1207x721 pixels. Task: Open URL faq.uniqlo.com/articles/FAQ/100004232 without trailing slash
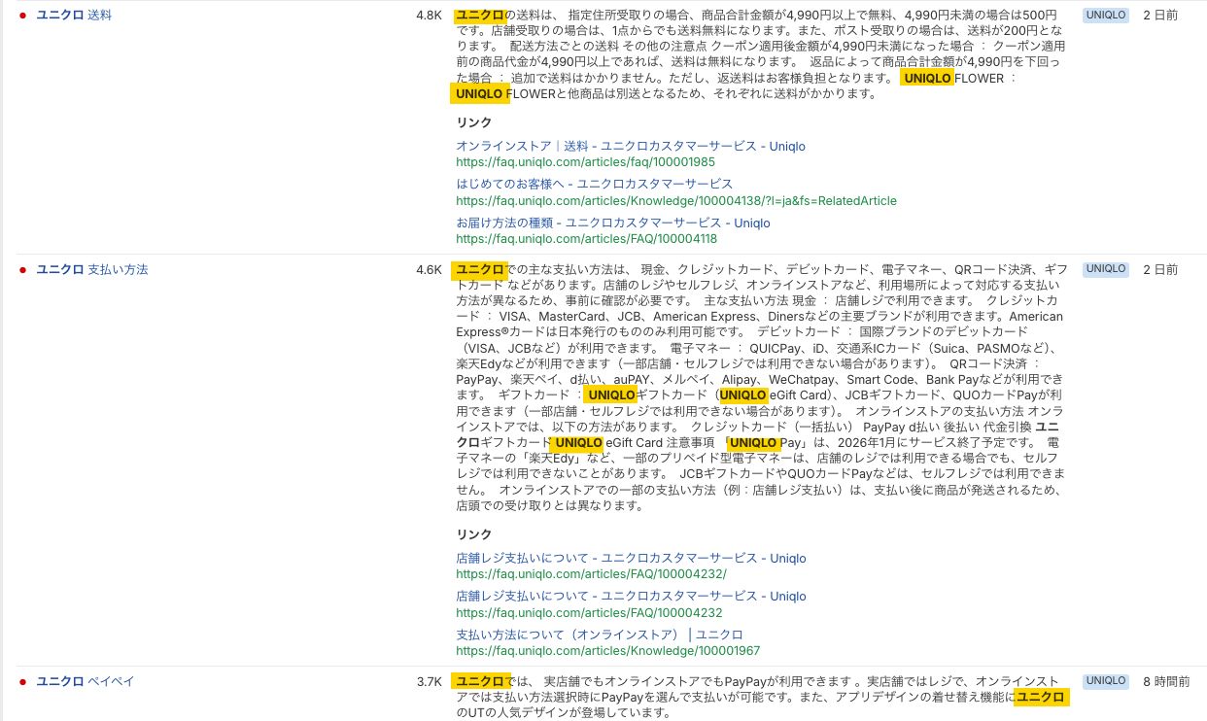coord(589,613)
